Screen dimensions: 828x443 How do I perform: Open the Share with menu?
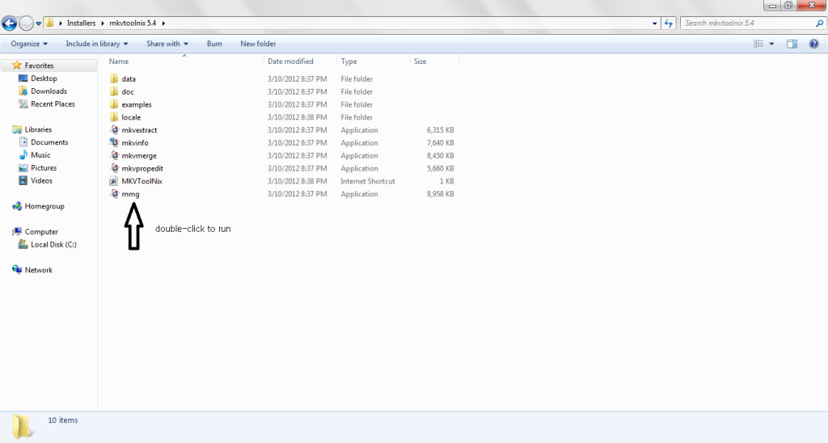(167, 44)
